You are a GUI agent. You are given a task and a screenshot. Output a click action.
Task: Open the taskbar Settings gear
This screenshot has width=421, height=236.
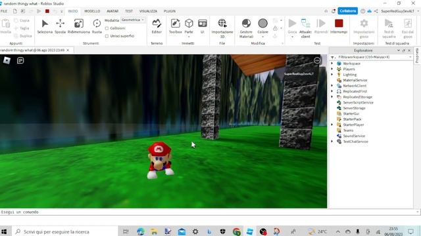coord(195,231)
